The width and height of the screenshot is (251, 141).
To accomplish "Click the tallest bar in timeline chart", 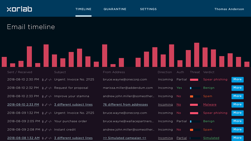I will pos(197,55).
